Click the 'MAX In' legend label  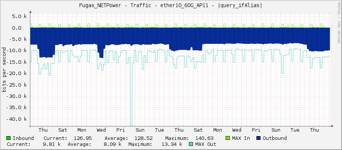(241, 138)
